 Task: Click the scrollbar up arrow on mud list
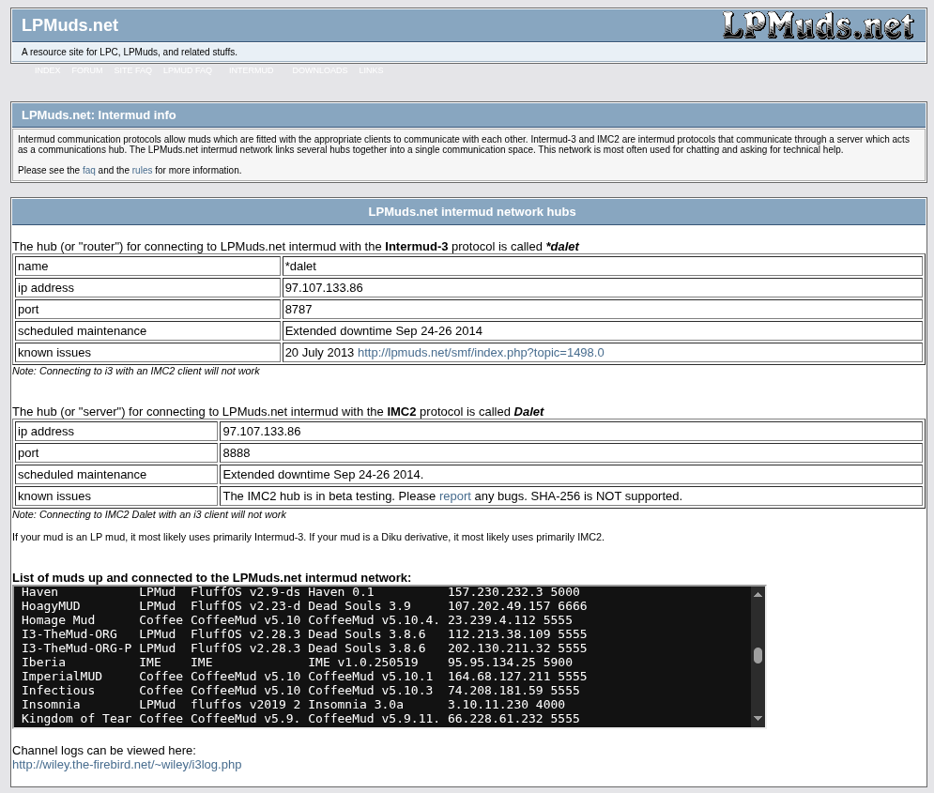click(756, 593)
